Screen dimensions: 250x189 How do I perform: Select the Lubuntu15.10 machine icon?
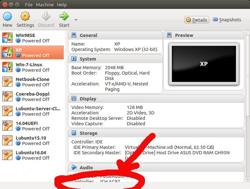coord(7,140)
